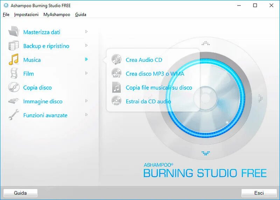Expand the Masterizza dati submenu arrow
This screenshot has height=200, width=280.
point(86,31)
